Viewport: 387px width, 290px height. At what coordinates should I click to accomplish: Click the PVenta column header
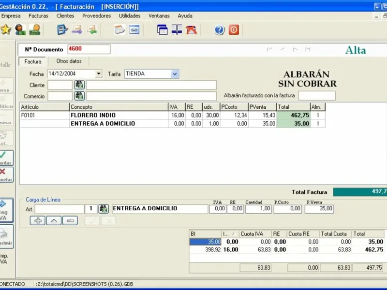point(262,107)
